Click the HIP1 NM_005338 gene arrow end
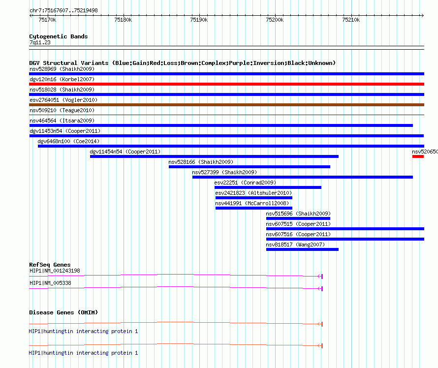This screenshot has width=438, height=368. pyautogui.click(x=320, y=289)
